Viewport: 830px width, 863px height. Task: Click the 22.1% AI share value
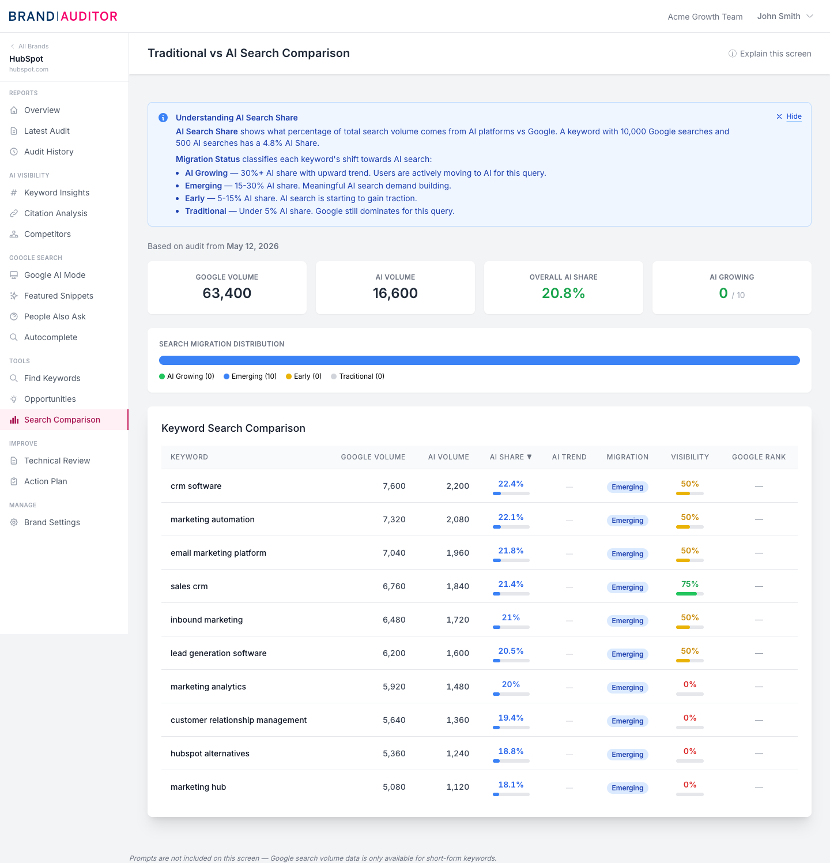pyautogui.click(x=511, y=517)
